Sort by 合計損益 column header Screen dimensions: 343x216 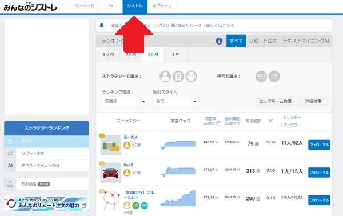pyautogui.click(x=232, y=121)
